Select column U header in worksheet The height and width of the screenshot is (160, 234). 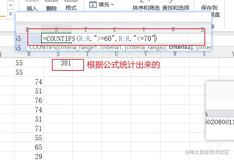point(116,54)
